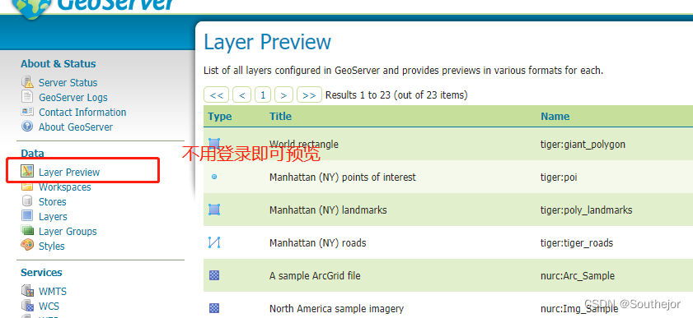Viewport: 693px width, 318px height.
Task: Click the 'Services' section heading
Action: point(41,272)
